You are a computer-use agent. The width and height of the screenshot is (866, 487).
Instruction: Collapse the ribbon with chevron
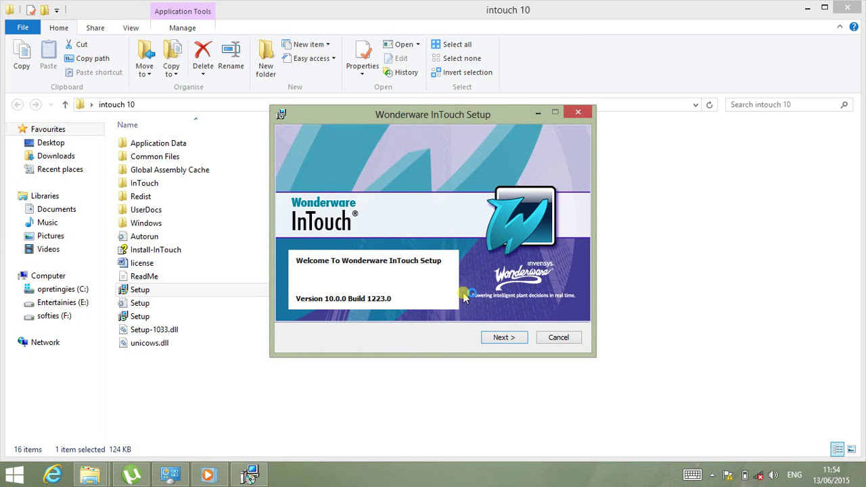click(841, 27)
